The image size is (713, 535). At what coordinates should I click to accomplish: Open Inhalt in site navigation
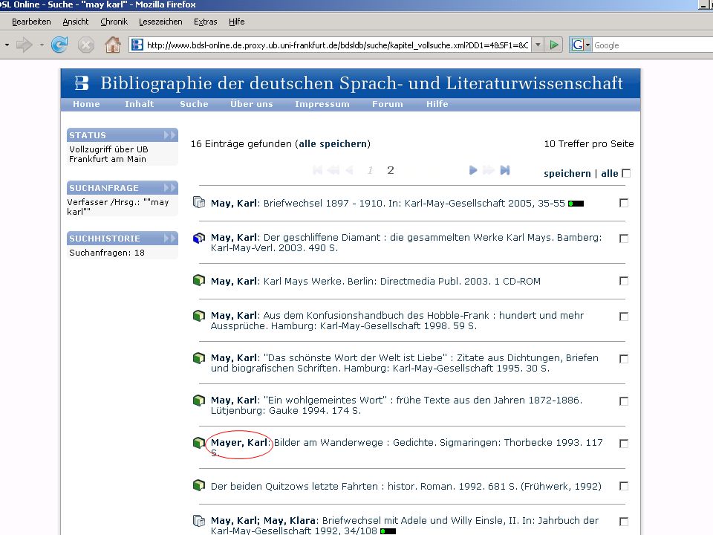(140, 104)
